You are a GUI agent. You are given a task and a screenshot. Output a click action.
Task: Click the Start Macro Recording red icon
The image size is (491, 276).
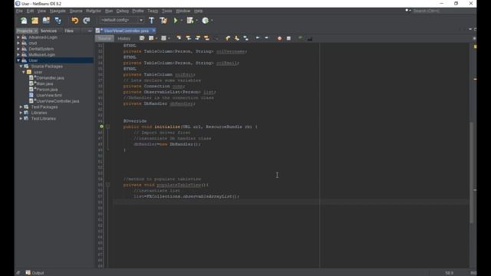[x=279, y=38]
